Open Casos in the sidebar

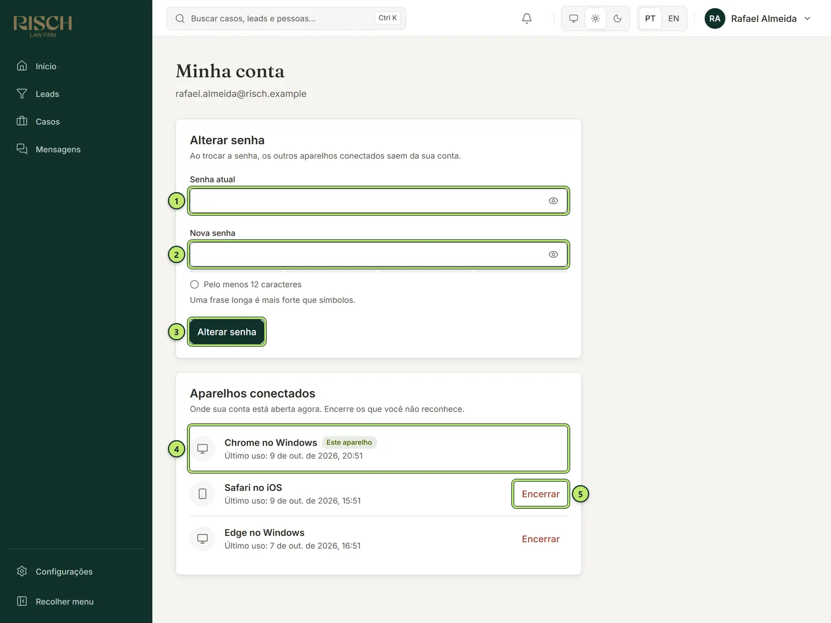tap(76, 122)
